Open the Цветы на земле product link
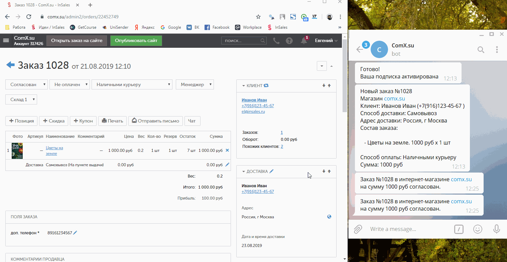This screenshot has height=262, width=507. click(54, 151)
